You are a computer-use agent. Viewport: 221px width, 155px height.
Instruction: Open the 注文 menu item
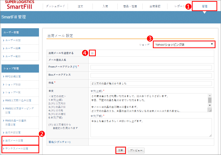tap(80, 6)
